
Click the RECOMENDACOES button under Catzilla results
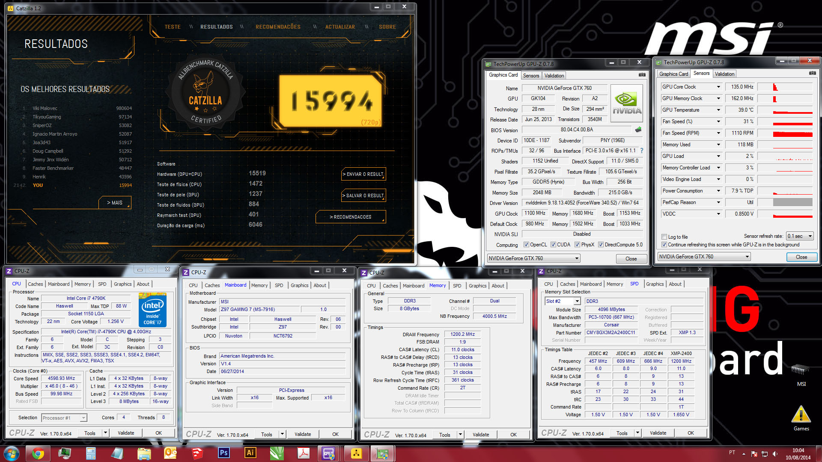351,217
